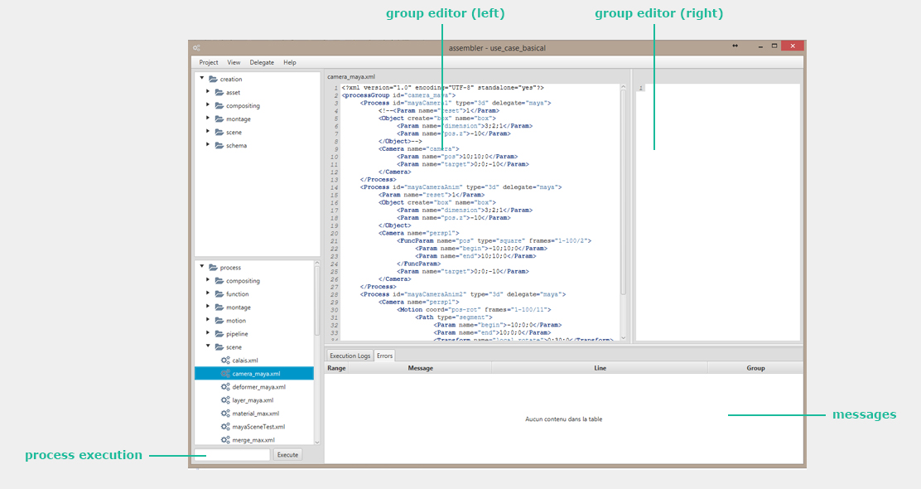Select camera_maya.xml in the process tree
The width and height of the screenshot is (921, 489).
[256, 374]
